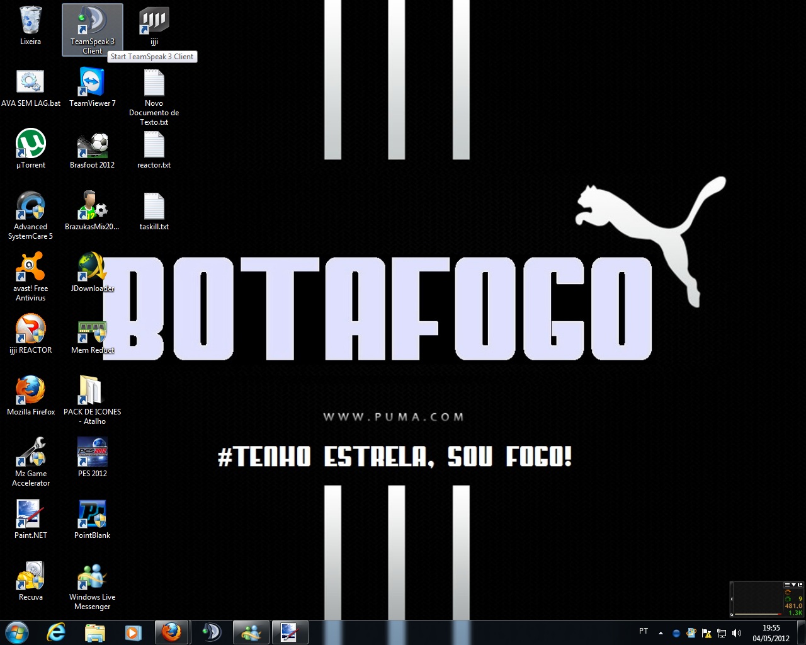Expand the gadget's left flyout arrow

(732, 600)
